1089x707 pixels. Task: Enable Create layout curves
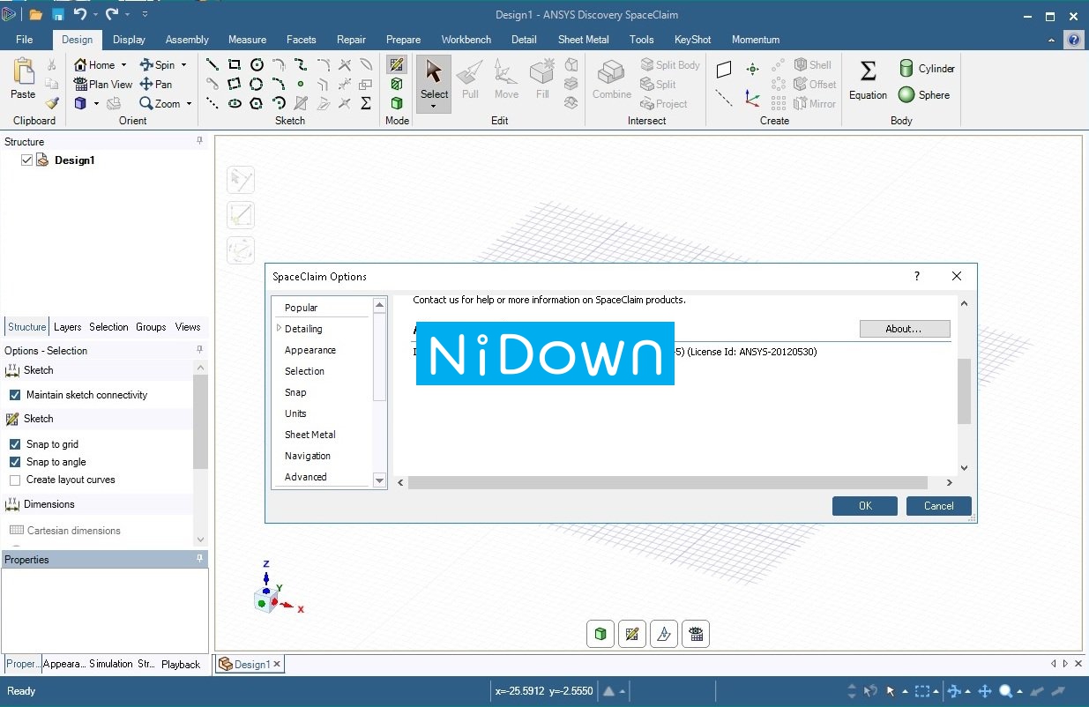click(12, 480)
